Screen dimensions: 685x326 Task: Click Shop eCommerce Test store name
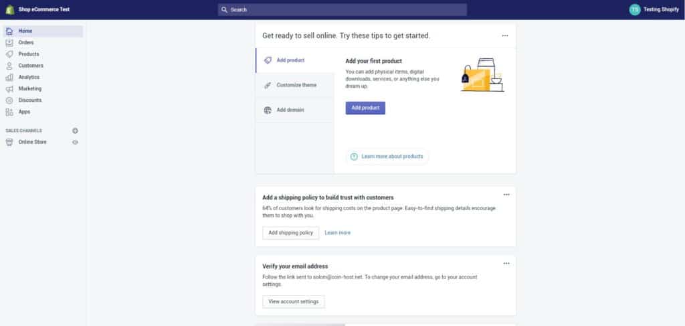click(x=44, y=9)
